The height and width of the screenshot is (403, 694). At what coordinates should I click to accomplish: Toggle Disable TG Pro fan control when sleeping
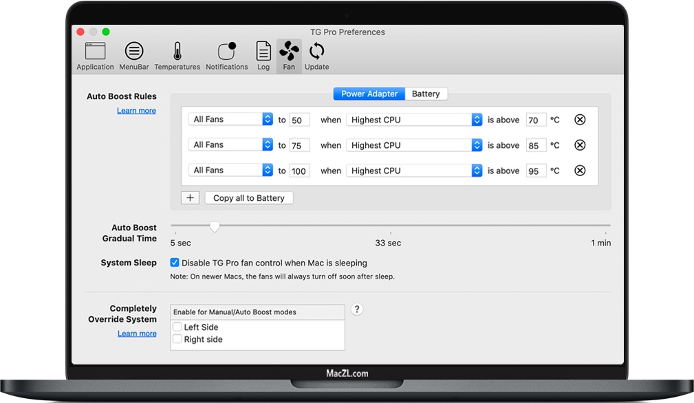(175, 263)
